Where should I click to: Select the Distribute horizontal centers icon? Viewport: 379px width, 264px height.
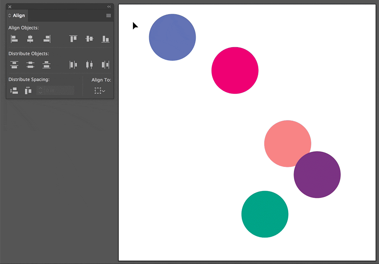click(89, 65)
